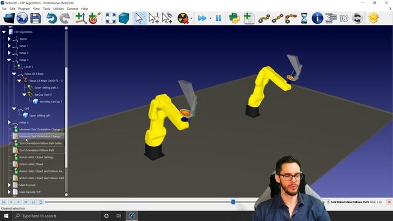Open the Program menu

coord(24,9)
